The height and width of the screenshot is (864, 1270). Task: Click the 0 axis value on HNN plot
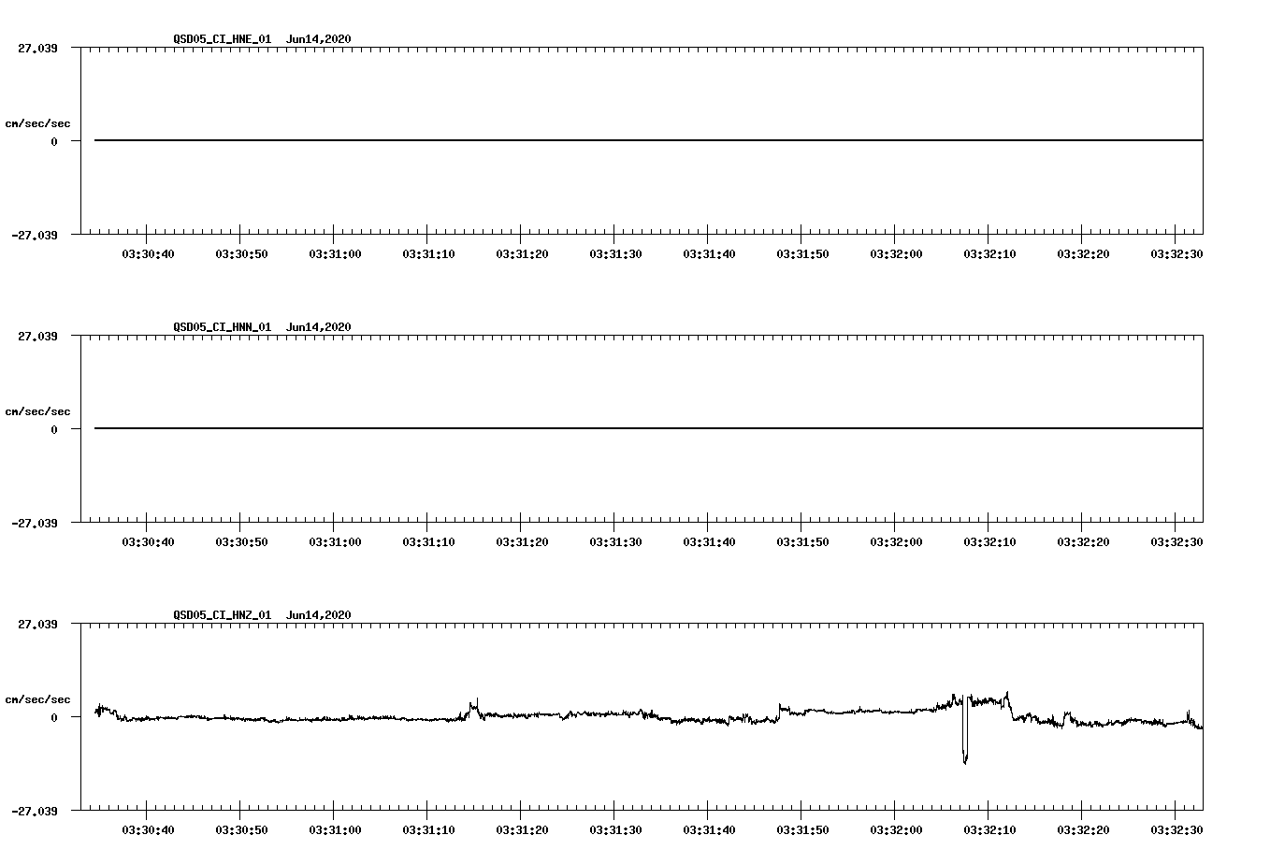(54, 429)
